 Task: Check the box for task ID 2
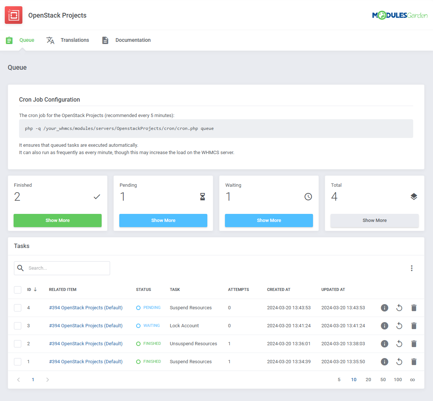click(18, 343)
